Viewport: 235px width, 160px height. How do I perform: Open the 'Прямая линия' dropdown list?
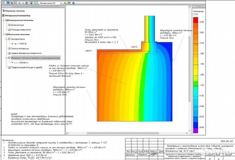pos(62,3)
